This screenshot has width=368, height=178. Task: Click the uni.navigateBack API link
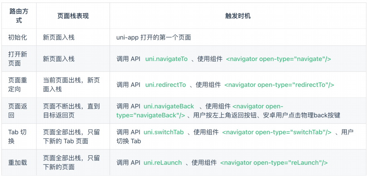point(168,106)
